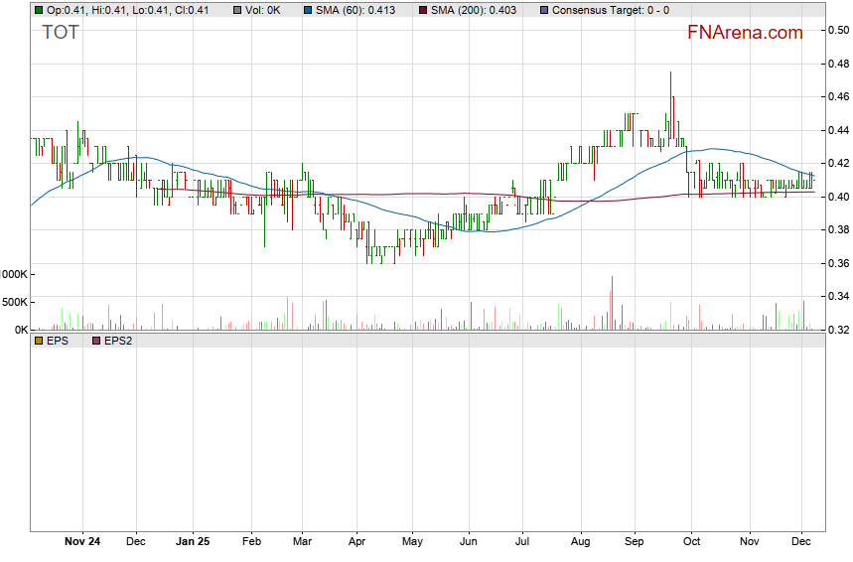Click the dark red SMA (200) legend swatch
This screenshot has width=853, height=562.
pyautogui.click(x=422, y=10)
